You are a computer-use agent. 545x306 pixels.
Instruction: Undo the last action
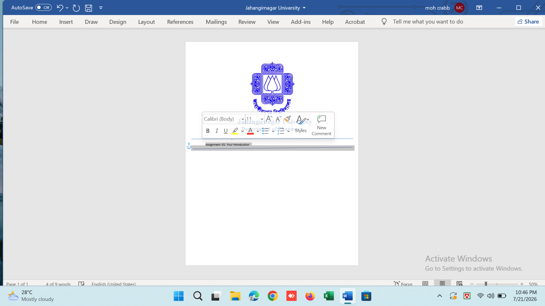click(60, 8)
